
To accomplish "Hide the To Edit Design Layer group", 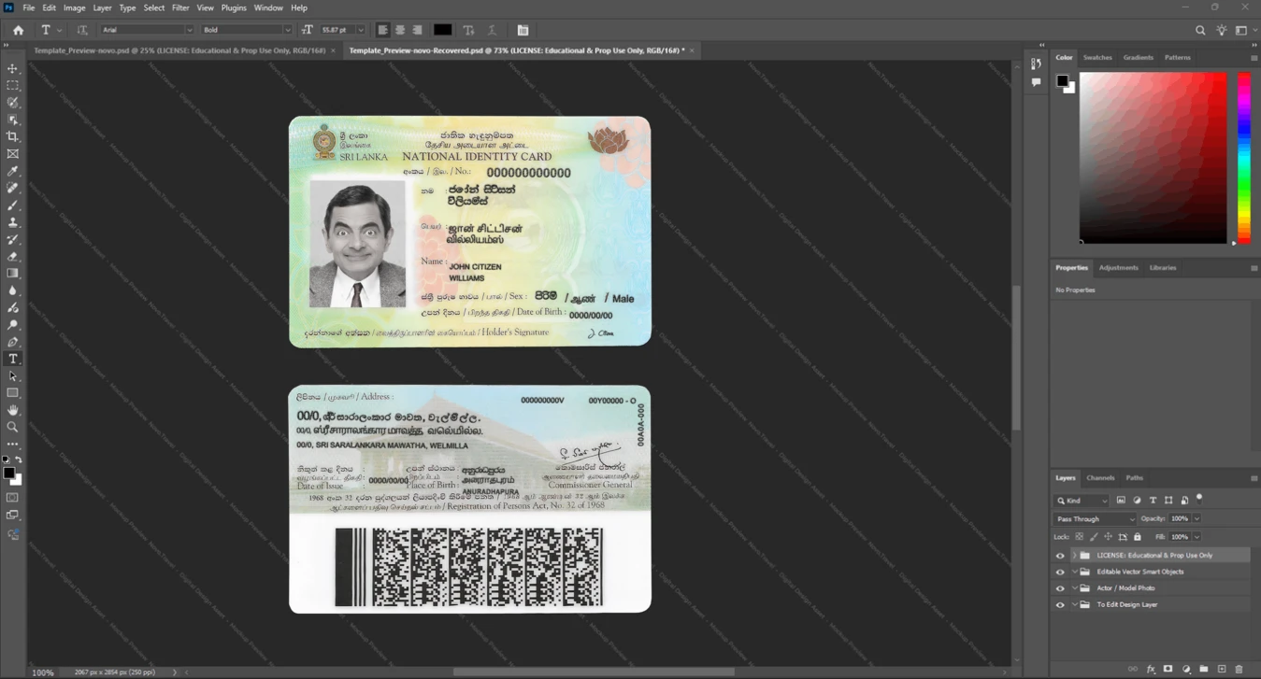I will [x=1060, y=605].
